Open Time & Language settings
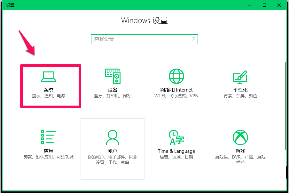The height and width of the screenshot is (193, 289). [x=176, y=144]
